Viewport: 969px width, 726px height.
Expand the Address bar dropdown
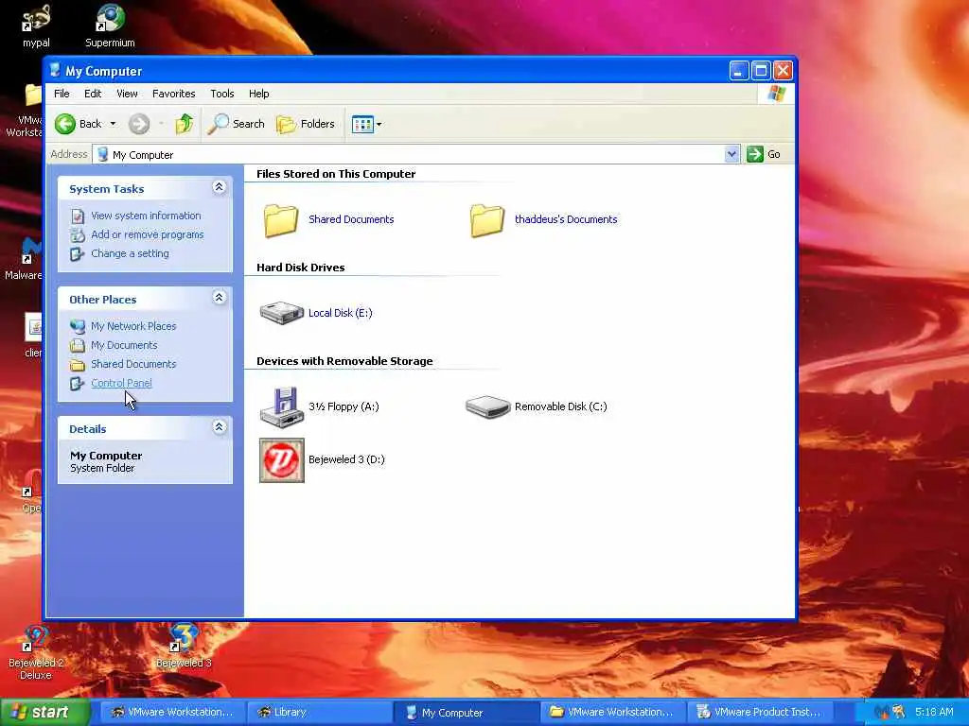coord(731,154)
